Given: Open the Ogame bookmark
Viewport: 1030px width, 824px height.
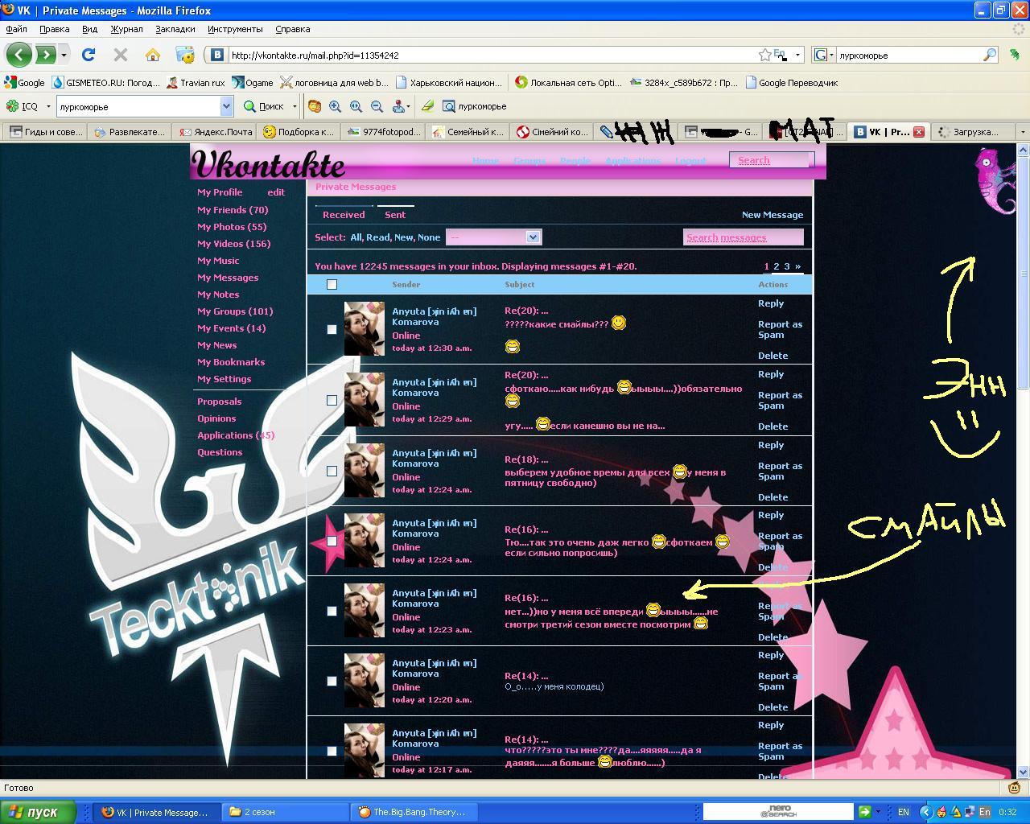Looking at the screenshot, I should click(x=253, y=82).
